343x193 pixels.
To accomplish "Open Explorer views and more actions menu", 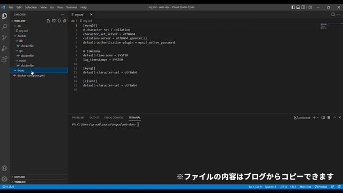I will click(63, 14).
